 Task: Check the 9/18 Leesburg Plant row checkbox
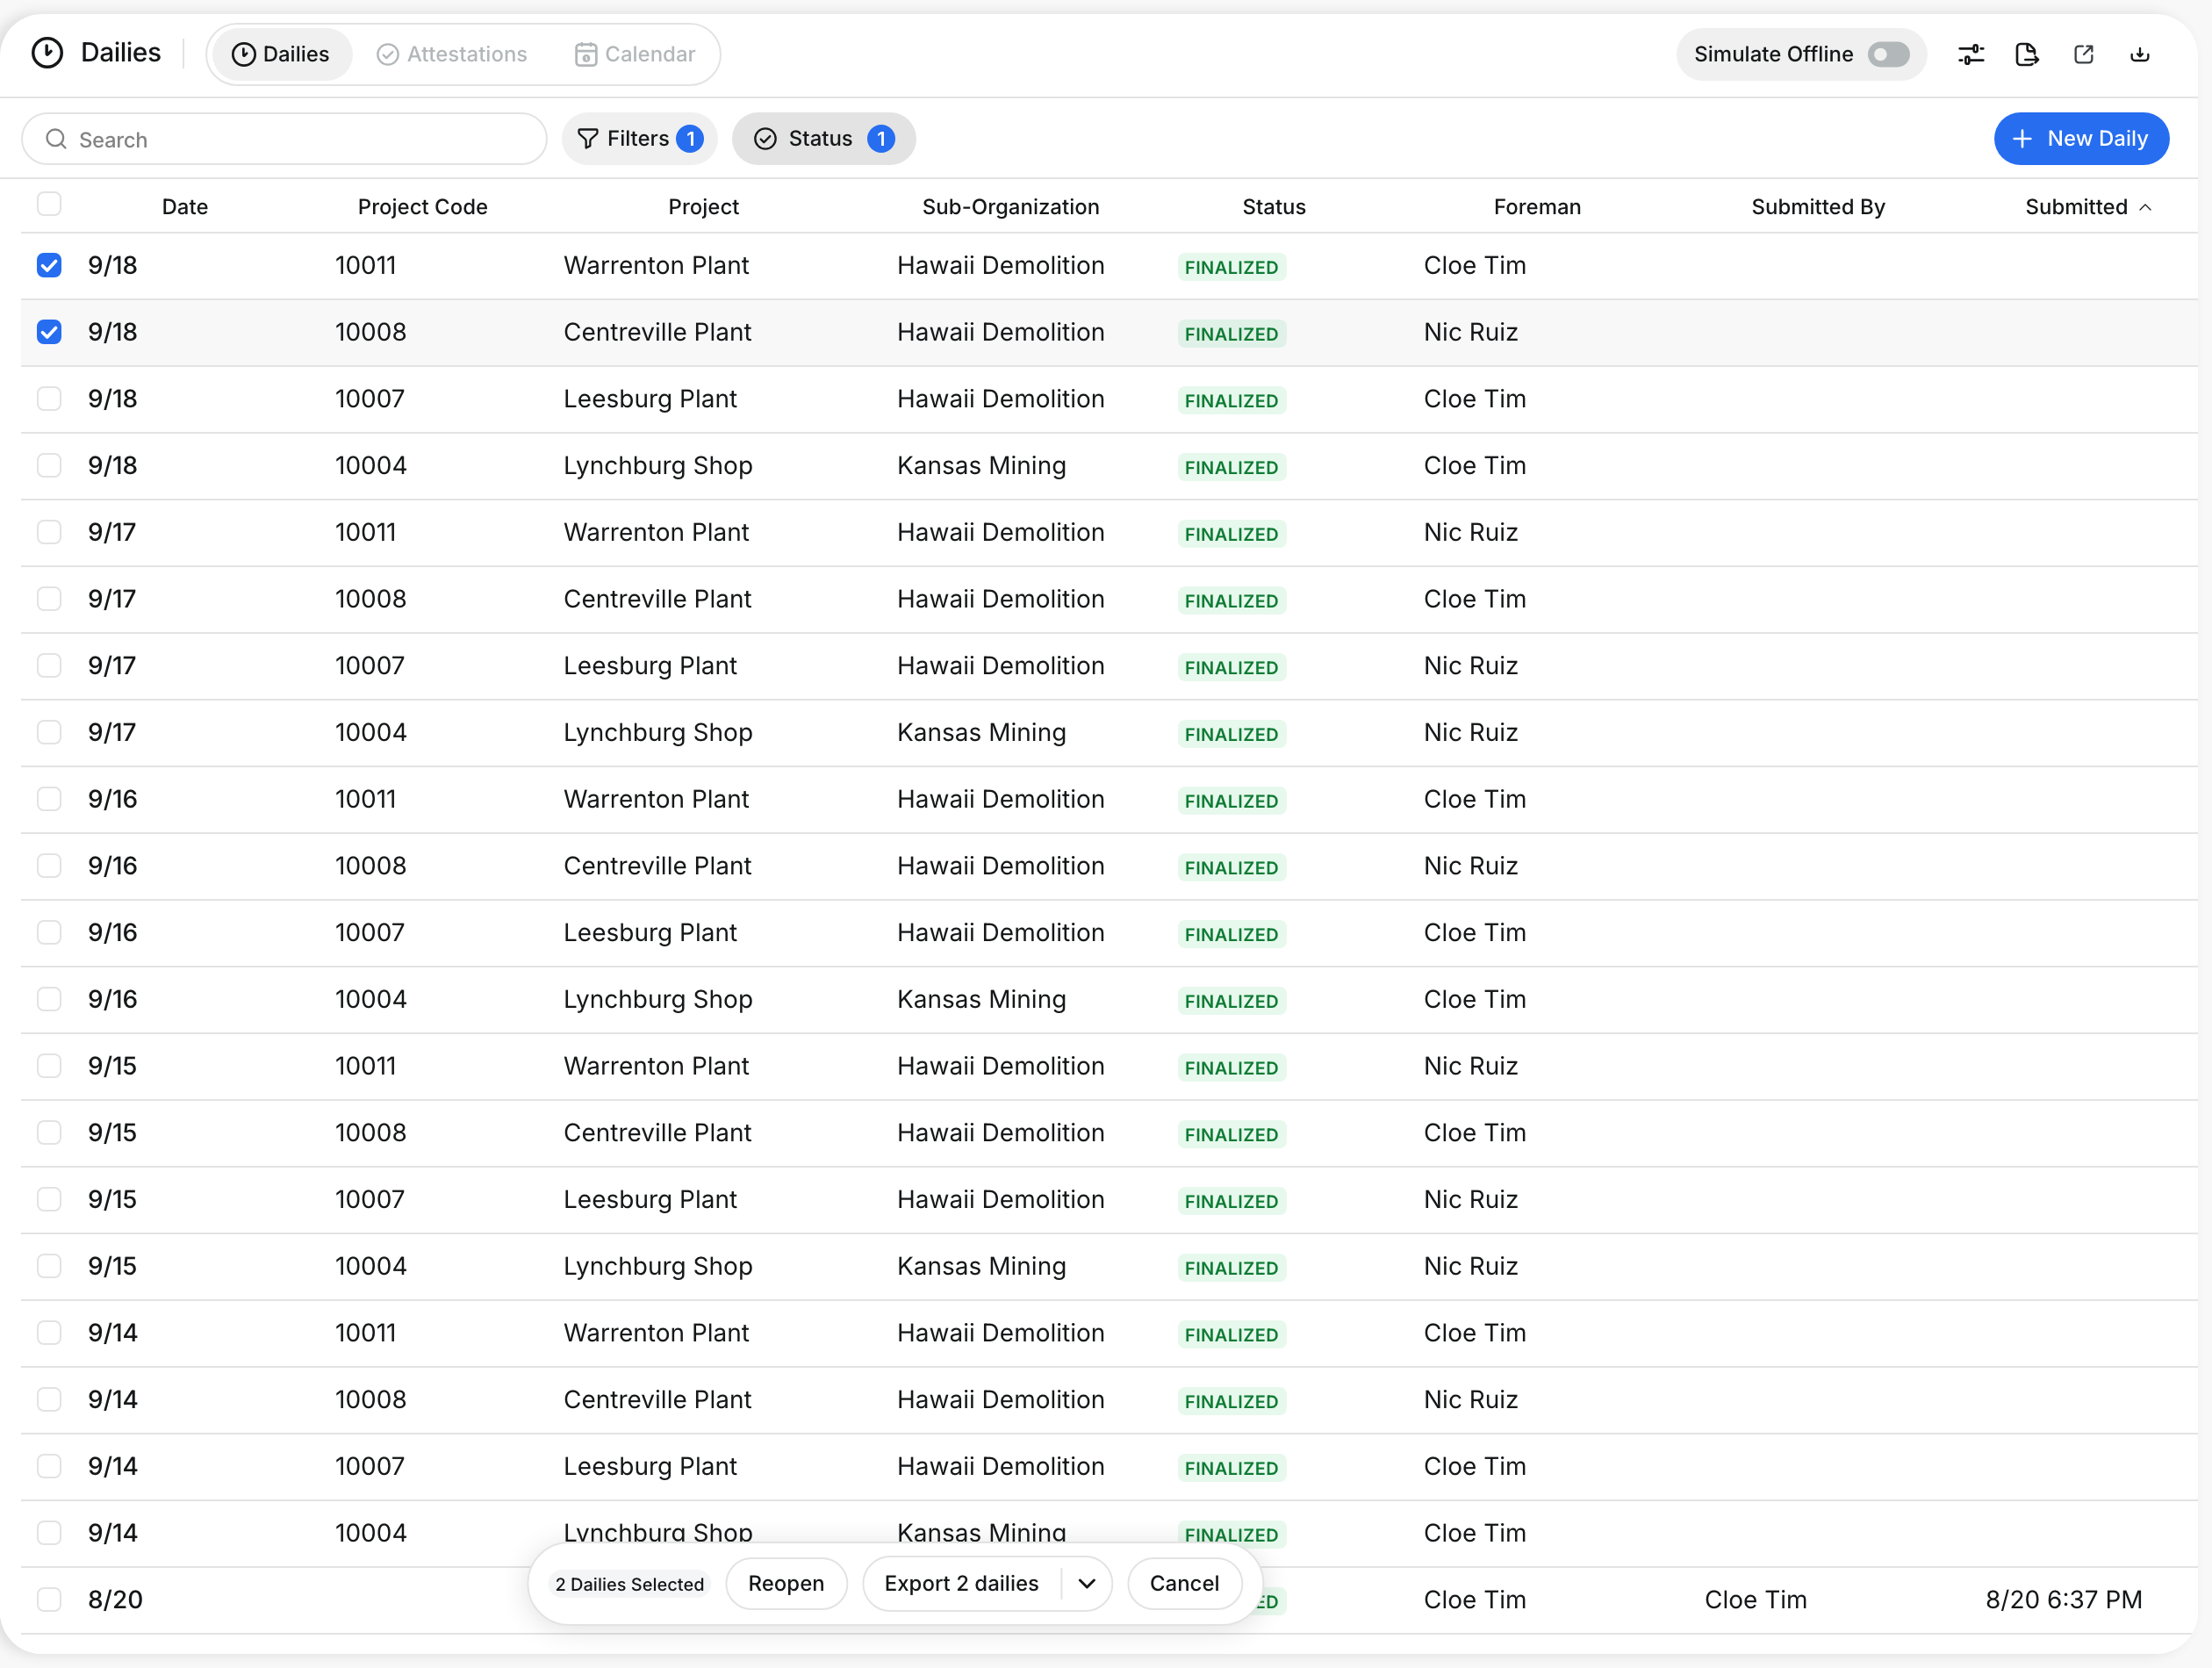click(x=49, y=398)
